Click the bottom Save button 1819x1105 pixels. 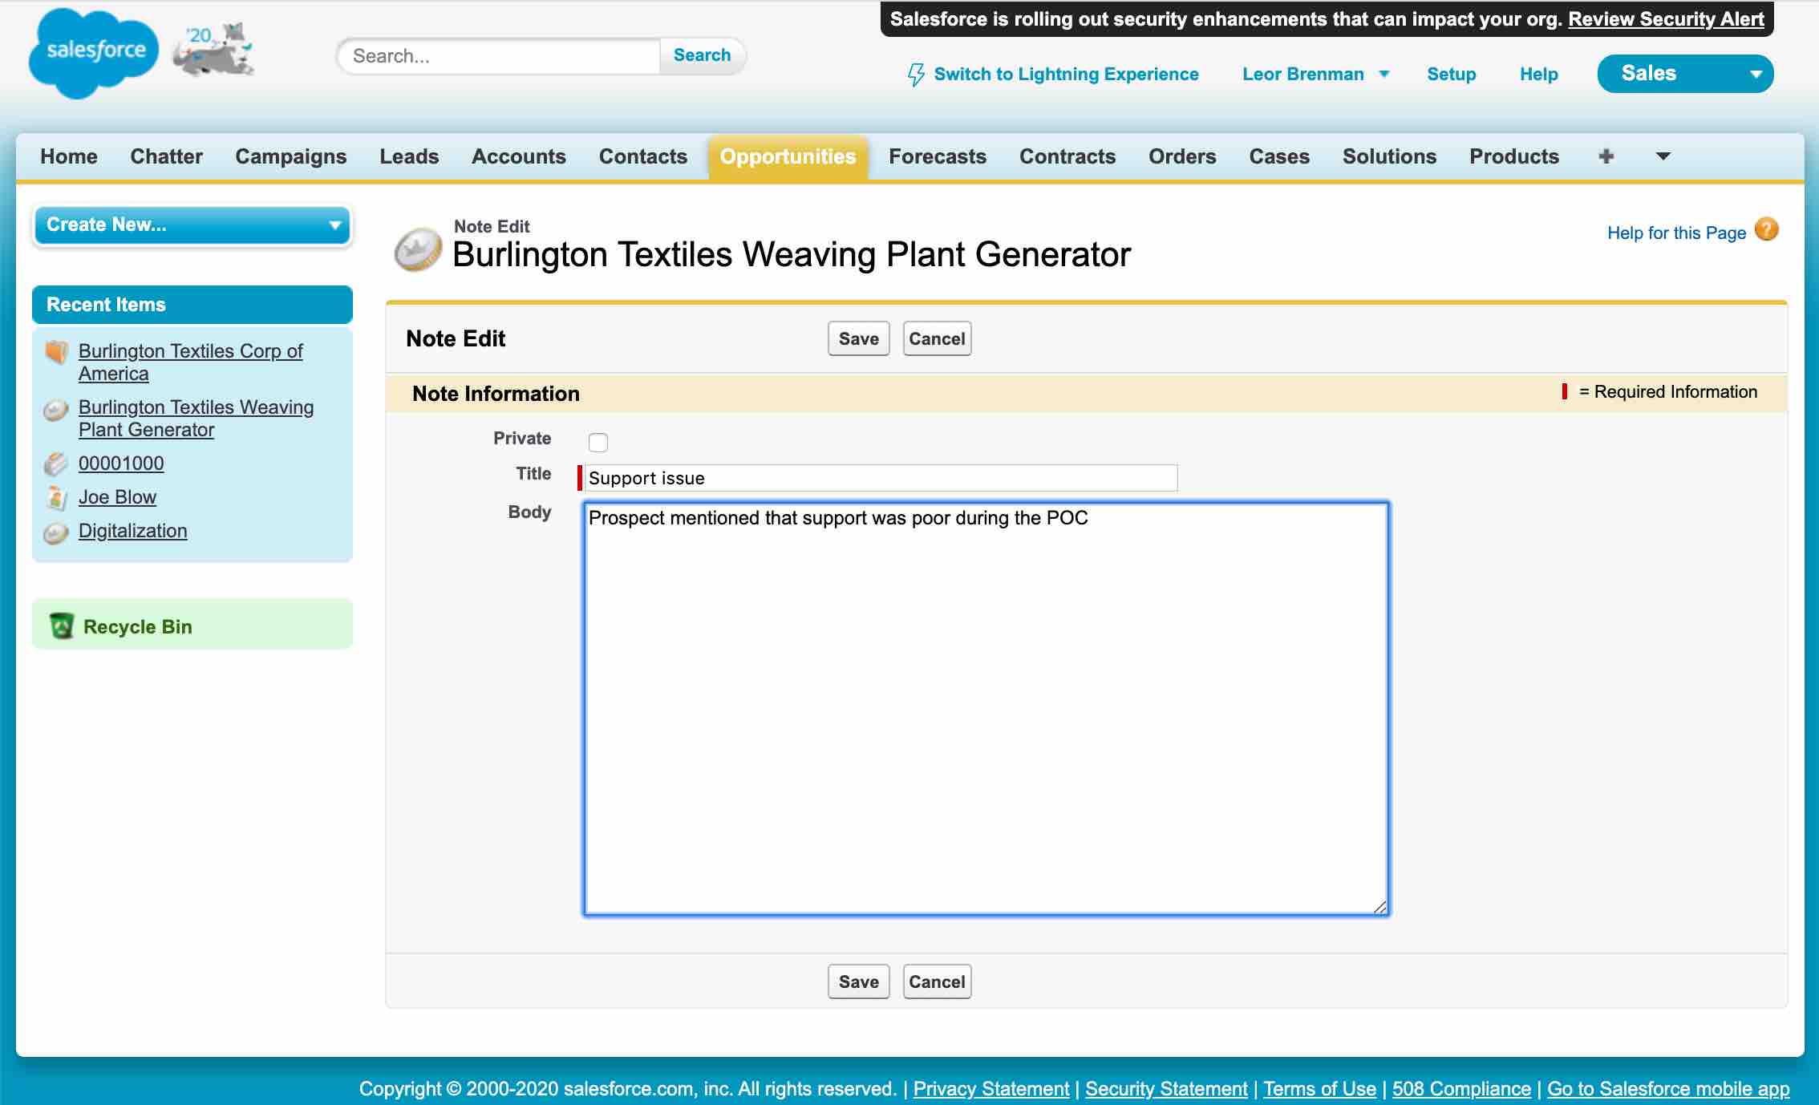(858, 982)
